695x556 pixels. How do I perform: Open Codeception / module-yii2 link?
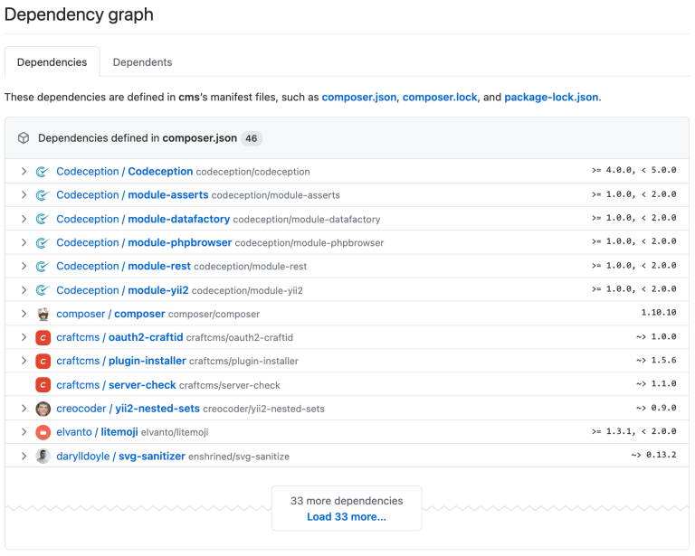click(x=122, y=290)
